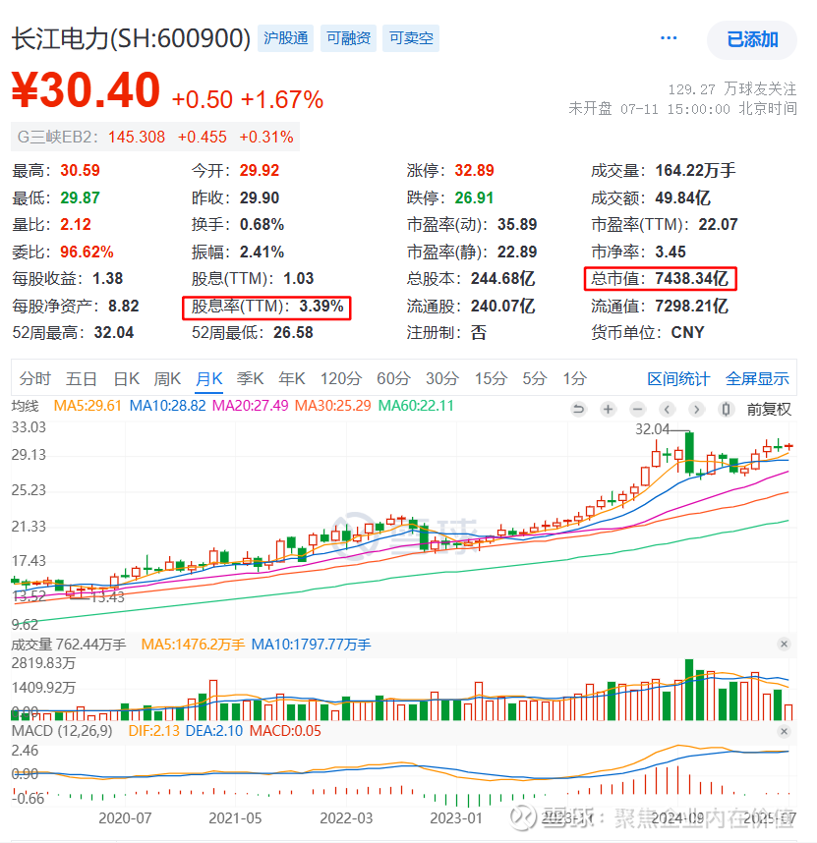Click 全屏显示 to view fullscreen

click(757, 379)
